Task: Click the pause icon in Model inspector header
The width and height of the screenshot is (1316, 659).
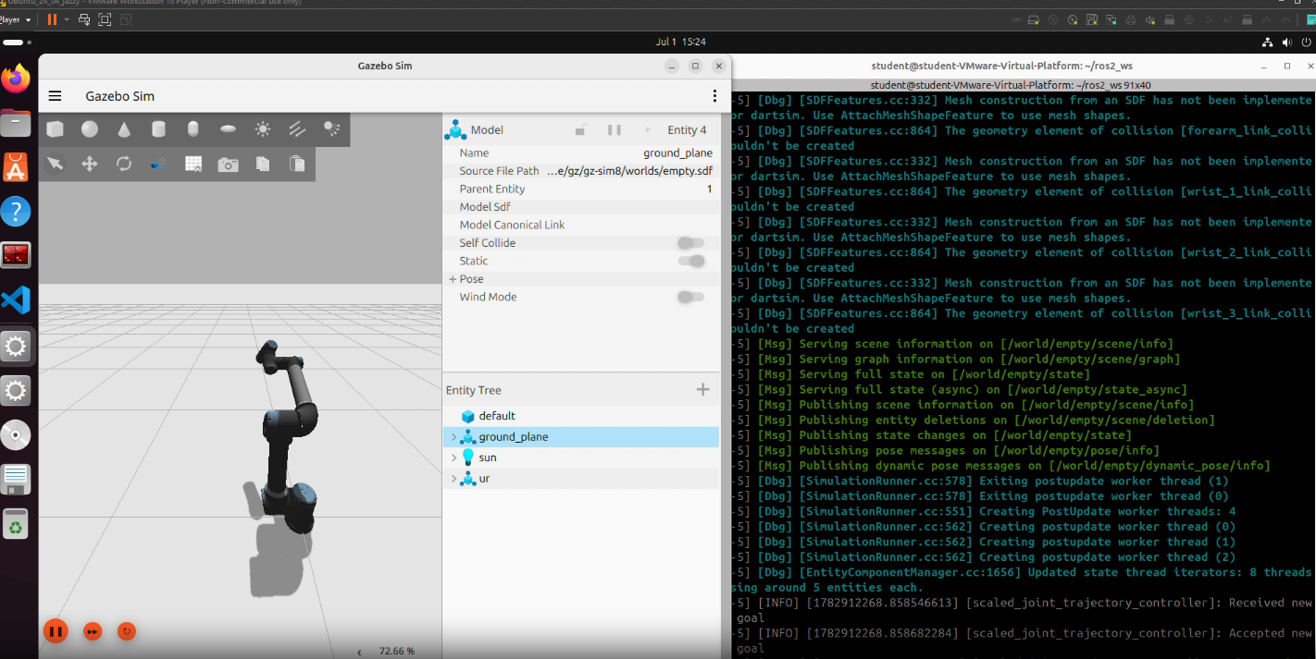Action: click(615, 130)
